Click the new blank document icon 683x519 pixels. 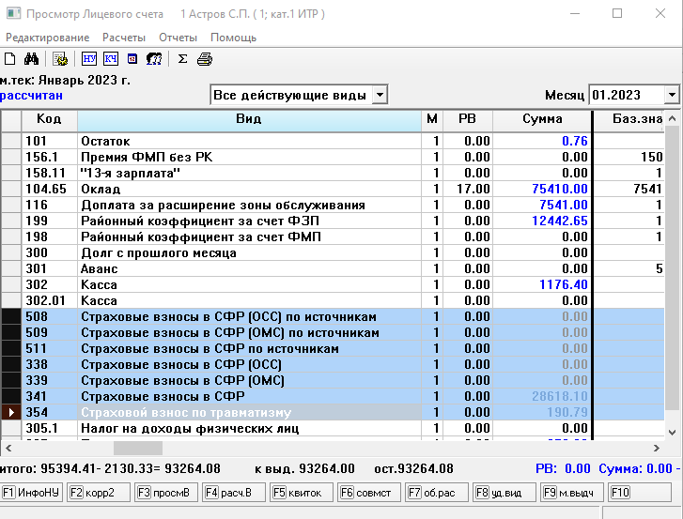pos(10,59)
